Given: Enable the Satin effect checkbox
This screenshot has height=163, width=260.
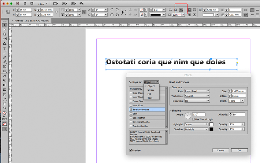Looking at the screenshot, I should click(x=131, y=114).
